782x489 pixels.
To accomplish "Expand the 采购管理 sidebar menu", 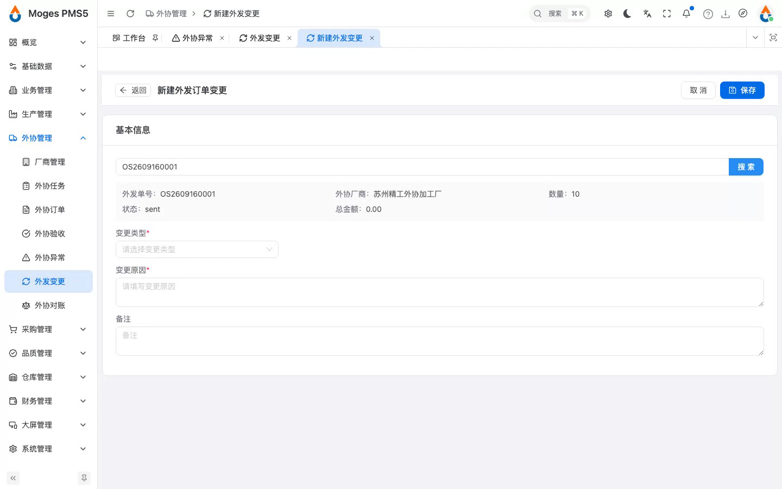I will 48,329.
